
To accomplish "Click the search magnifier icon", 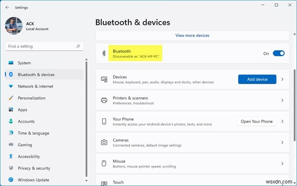I will point(78,46).
